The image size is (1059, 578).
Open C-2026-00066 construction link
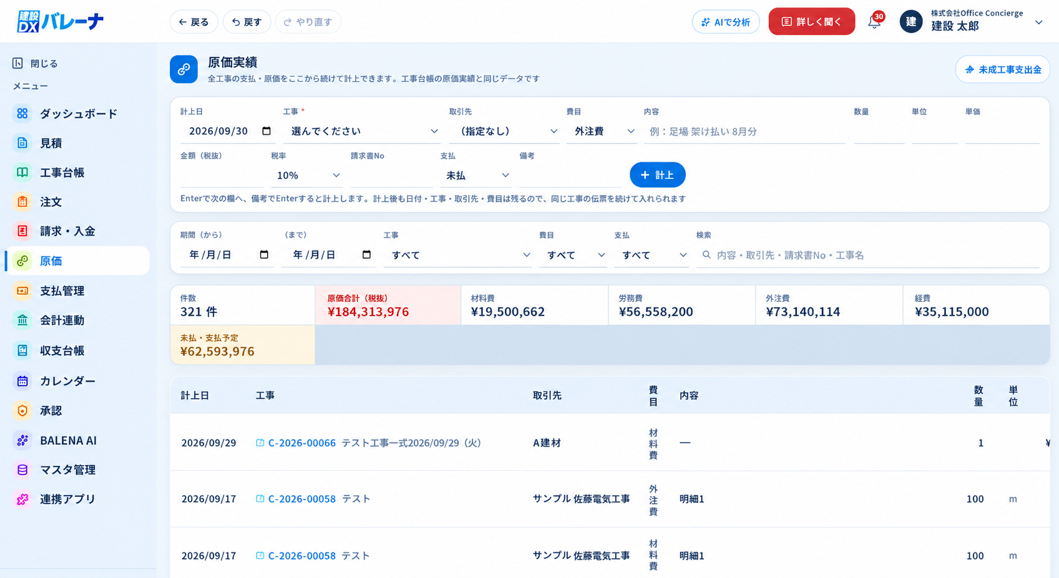[301, 443]
